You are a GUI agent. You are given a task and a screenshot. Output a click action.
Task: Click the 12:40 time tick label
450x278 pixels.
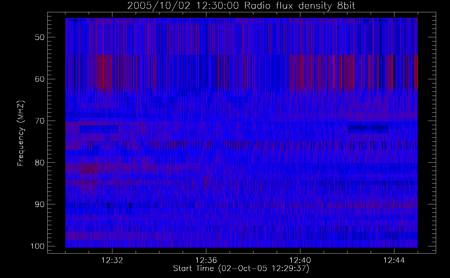point(300,260)
